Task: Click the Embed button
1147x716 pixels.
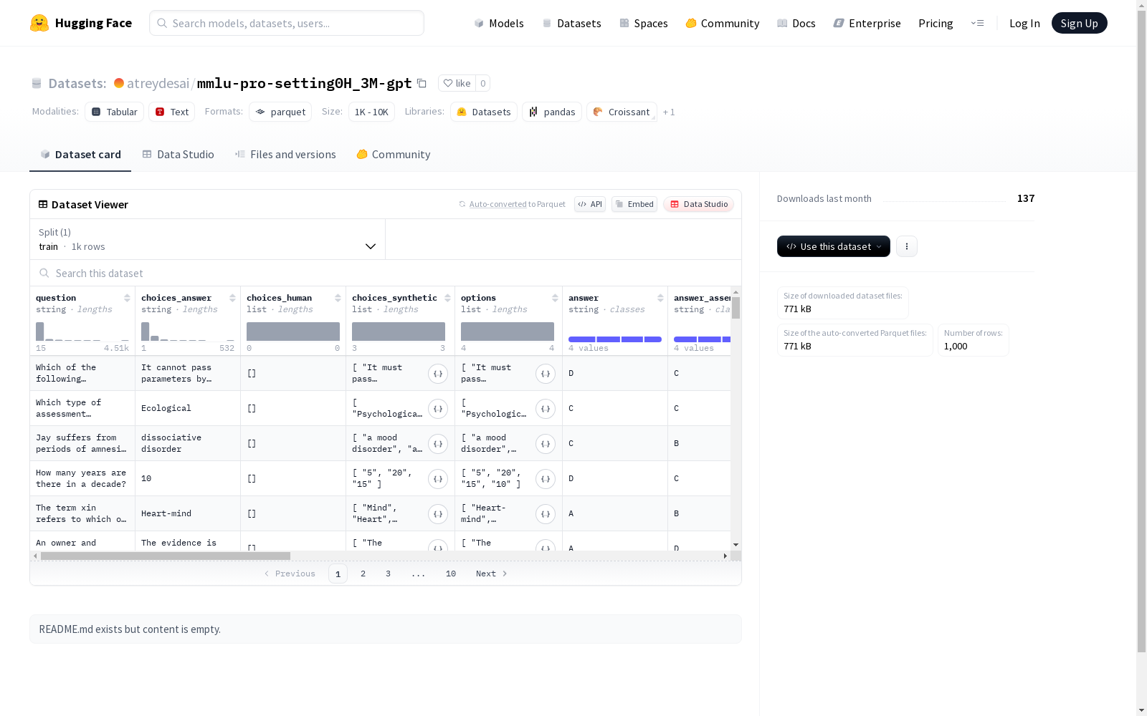Action: tap(634, 204)
